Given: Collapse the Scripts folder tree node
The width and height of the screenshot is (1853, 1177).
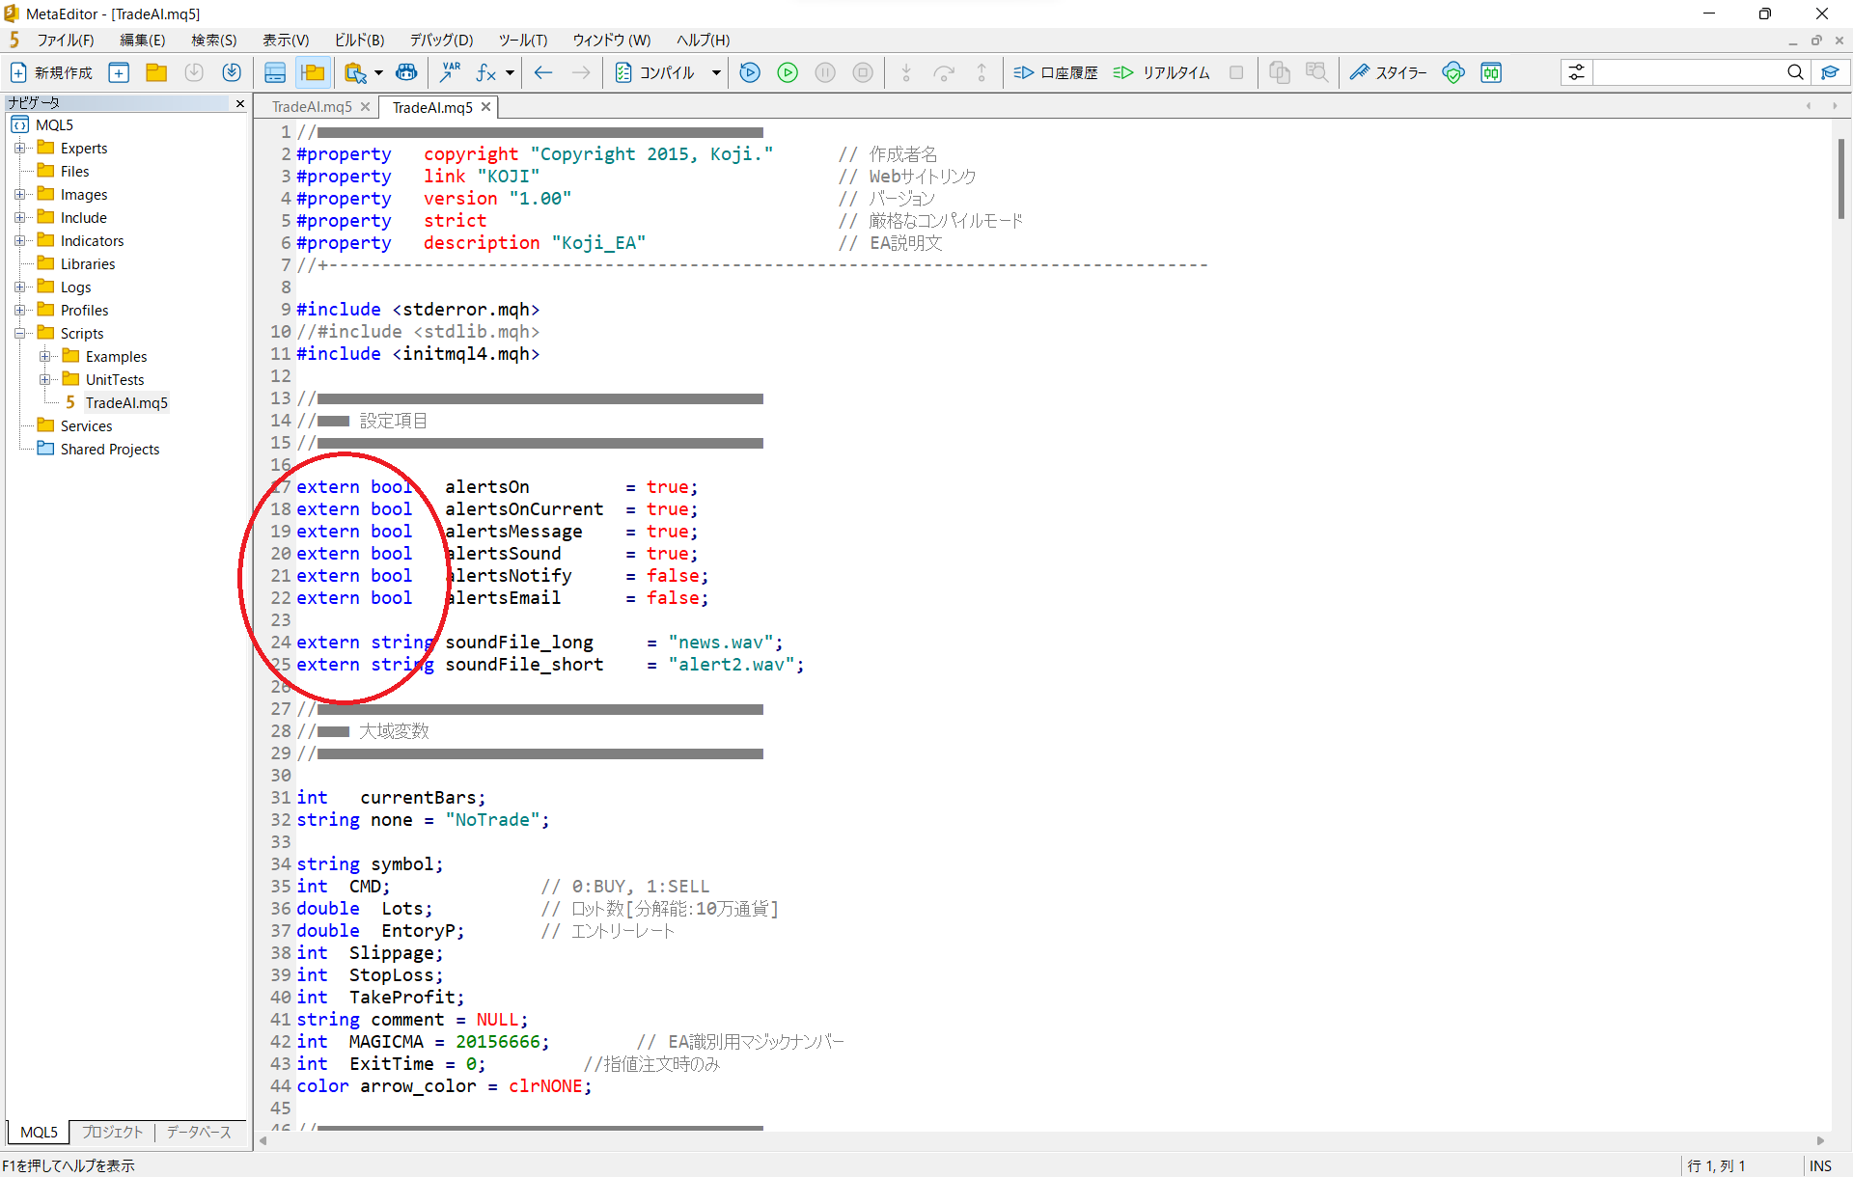Looking at the screenshot, I should (19, 333).
